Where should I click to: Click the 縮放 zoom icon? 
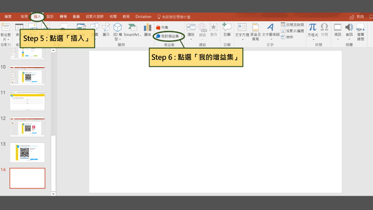click(191, 27)
